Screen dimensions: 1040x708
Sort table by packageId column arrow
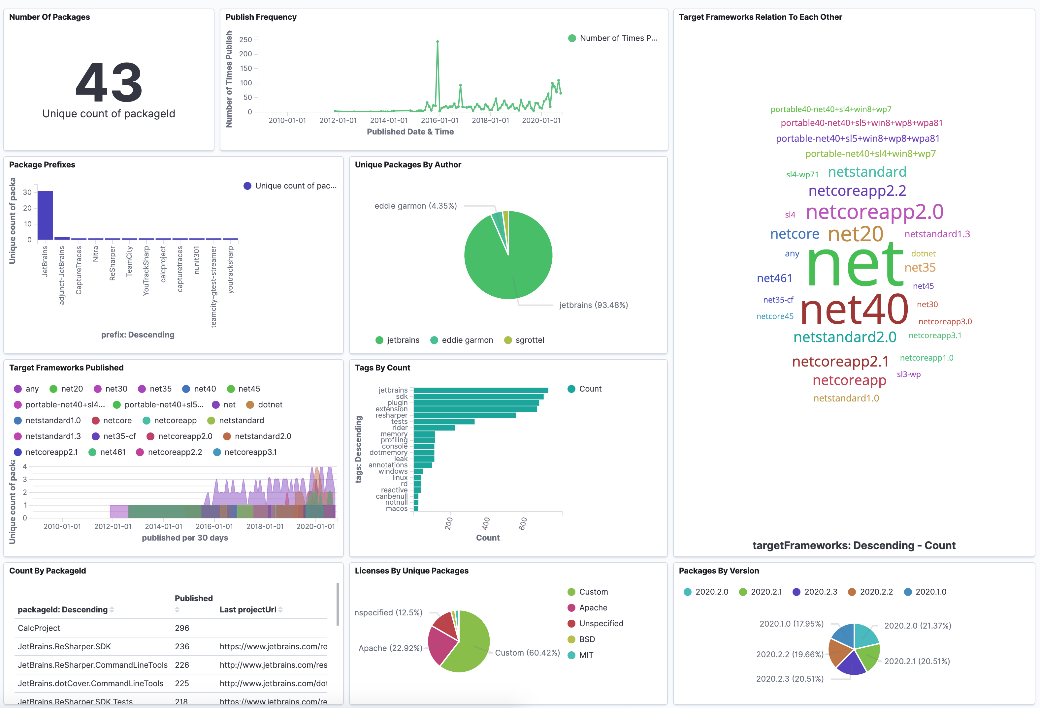pos(112,610)
